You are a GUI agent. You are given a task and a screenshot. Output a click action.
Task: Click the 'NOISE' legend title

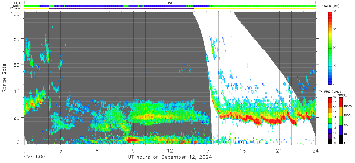coord(343,95)
